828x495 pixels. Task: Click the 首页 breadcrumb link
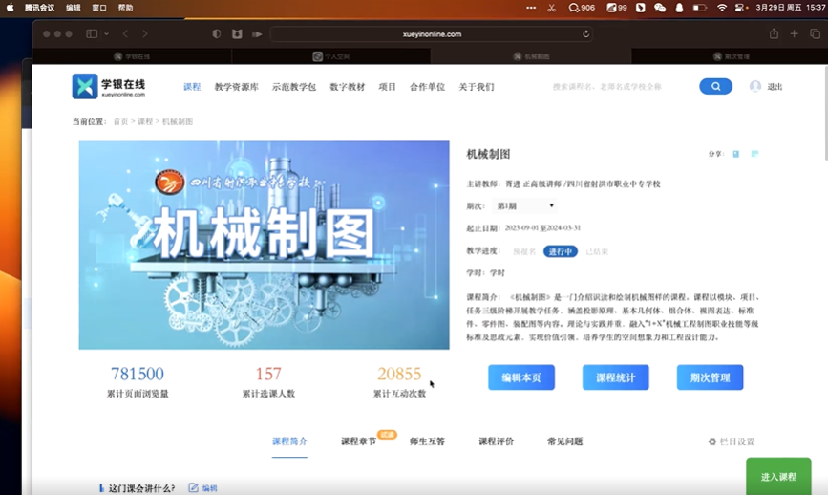tap(121, 121)
